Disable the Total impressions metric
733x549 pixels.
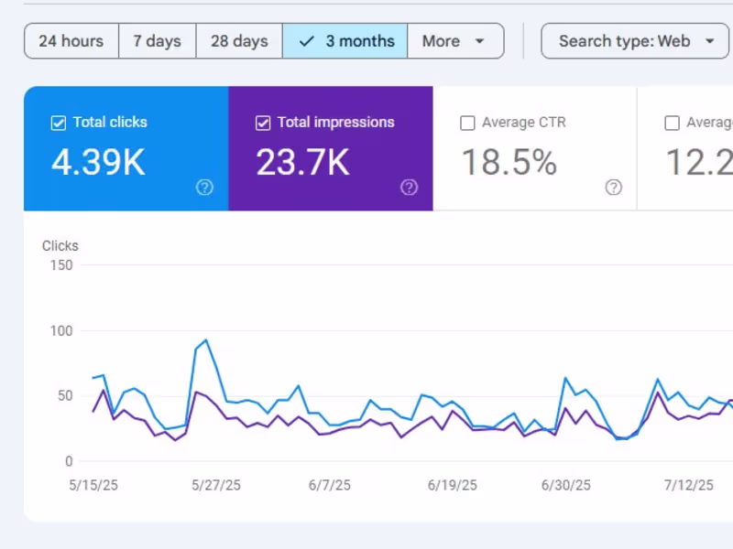[263, 122]
